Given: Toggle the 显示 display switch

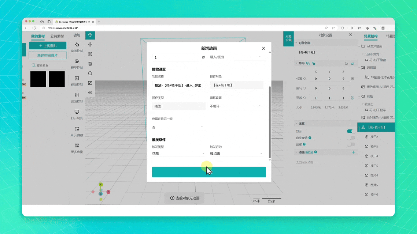Looking at the screenshot, I should pyautogui.click(x=351, y=131).
